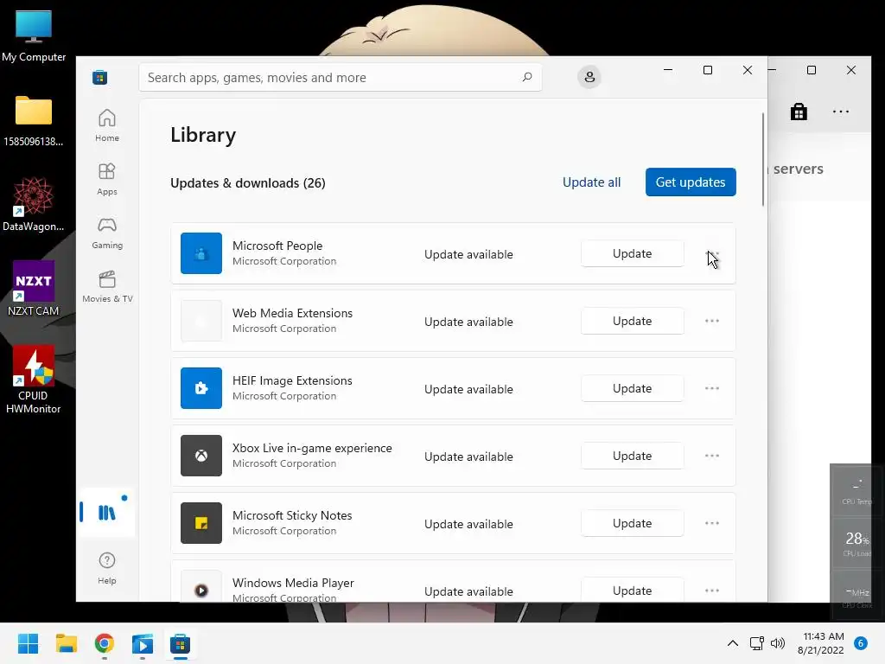Click the Microsoft People app icon
The height and width of the screenshot is (664, 885).
point(201,253)
